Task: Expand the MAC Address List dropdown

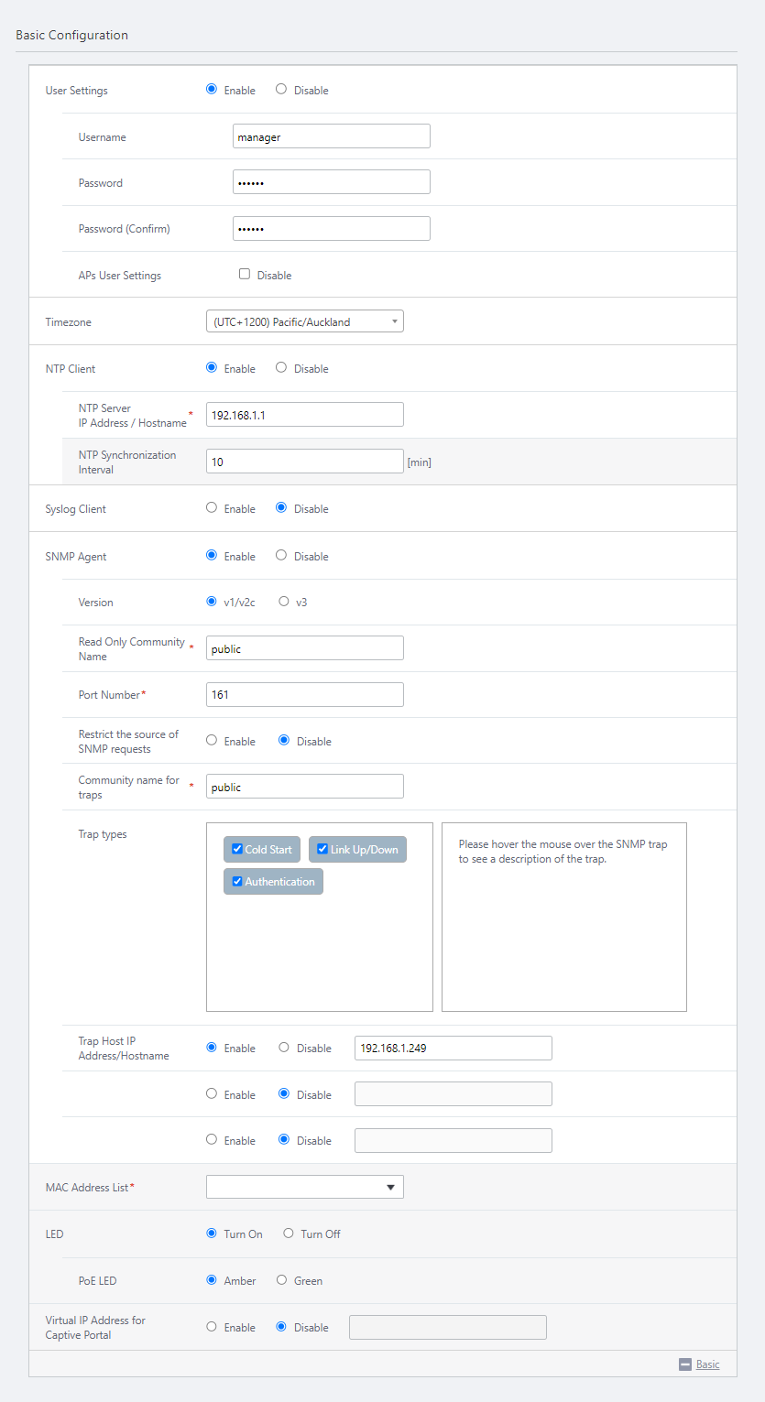Action: pos(304,1187)
